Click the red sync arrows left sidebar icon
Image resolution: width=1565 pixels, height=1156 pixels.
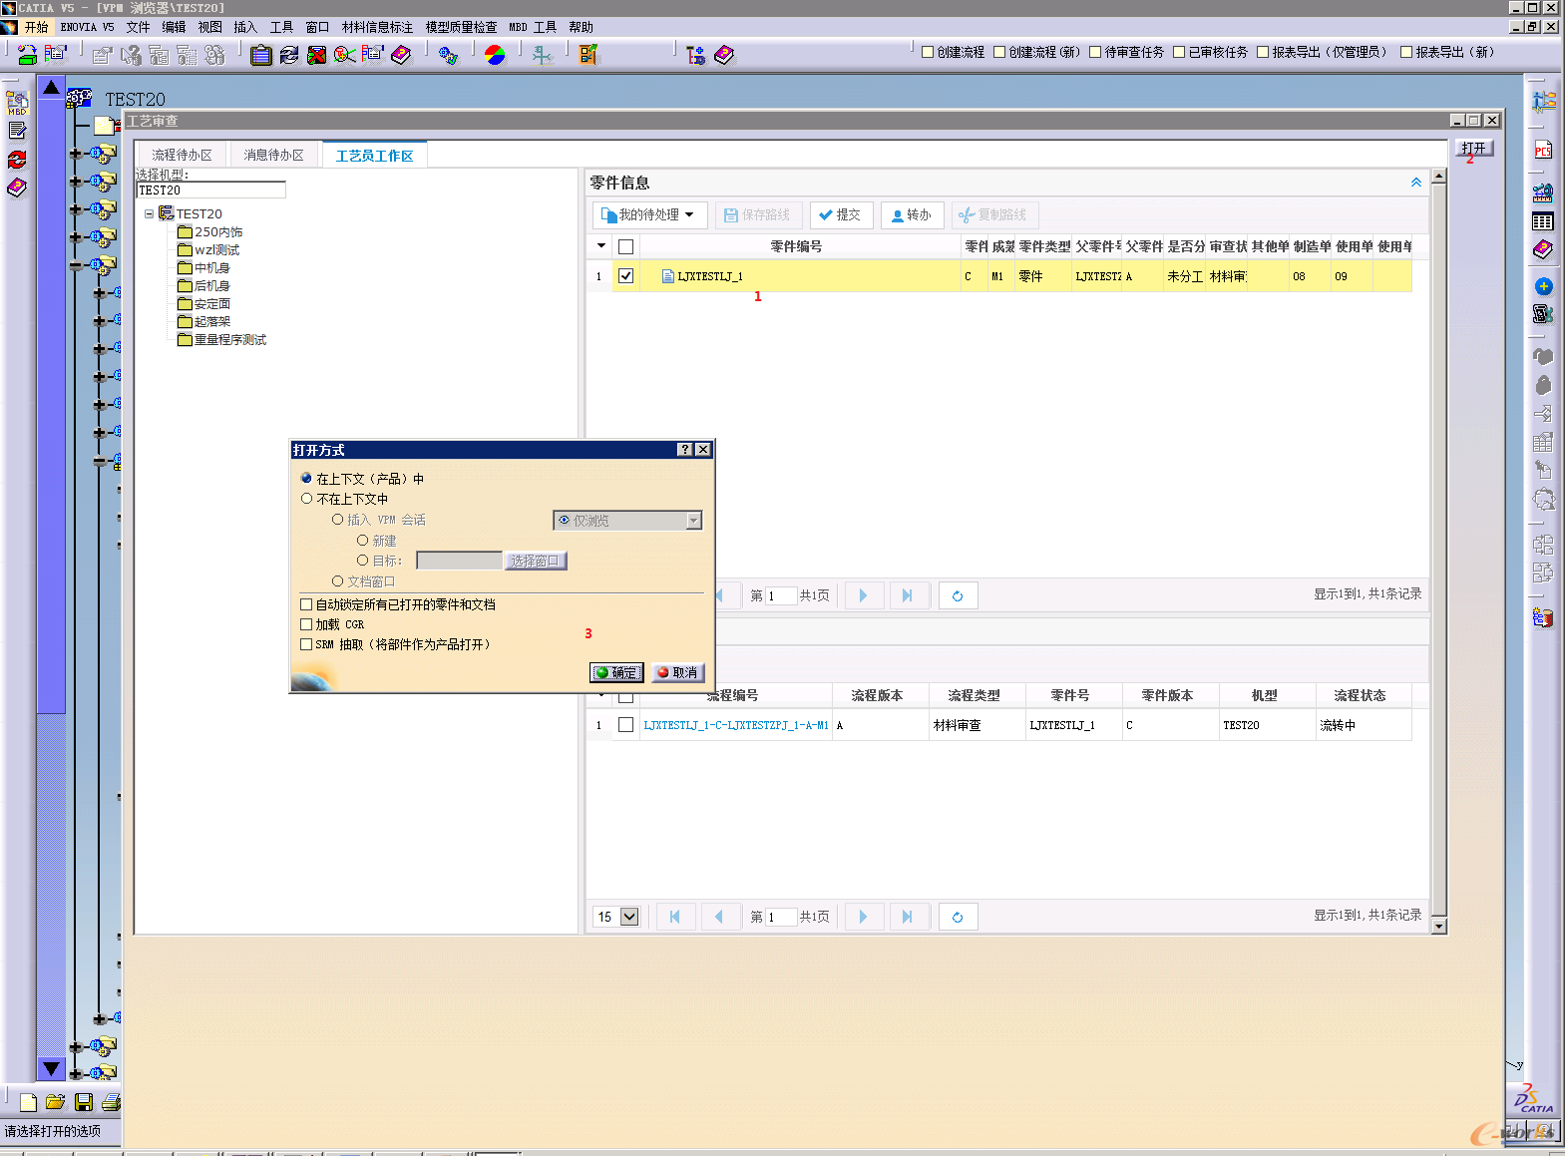[17, 159]
